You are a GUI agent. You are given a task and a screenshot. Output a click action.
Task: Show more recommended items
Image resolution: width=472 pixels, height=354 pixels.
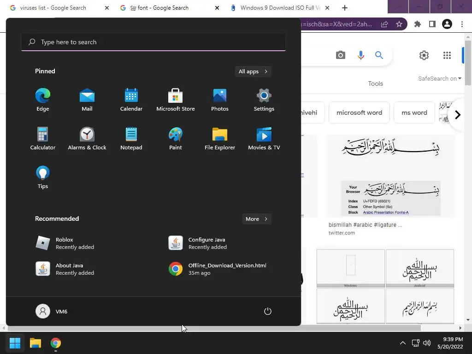[256, 219]
